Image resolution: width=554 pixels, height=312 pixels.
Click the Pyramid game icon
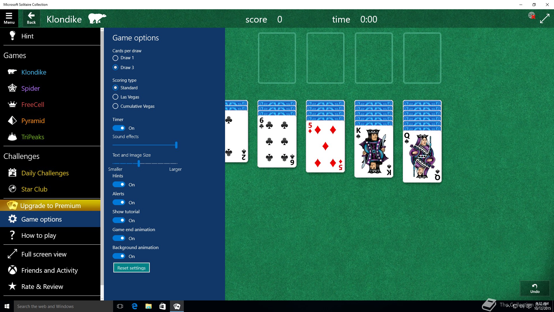coord(12,120)
